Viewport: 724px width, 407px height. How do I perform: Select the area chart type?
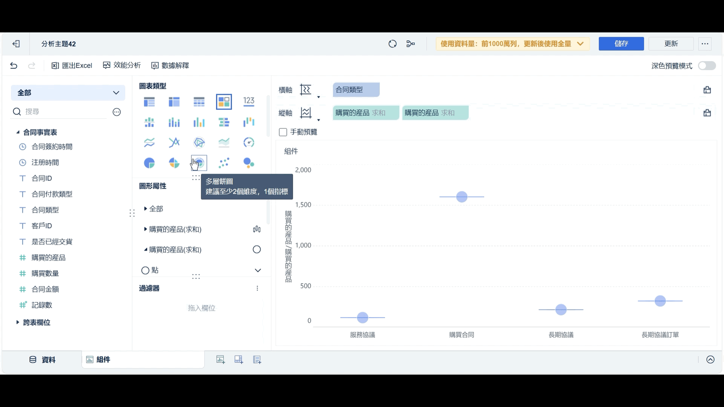tap(224, 143)
